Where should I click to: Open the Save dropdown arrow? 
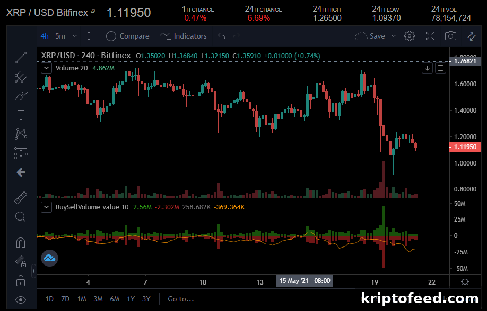[394, 36]
